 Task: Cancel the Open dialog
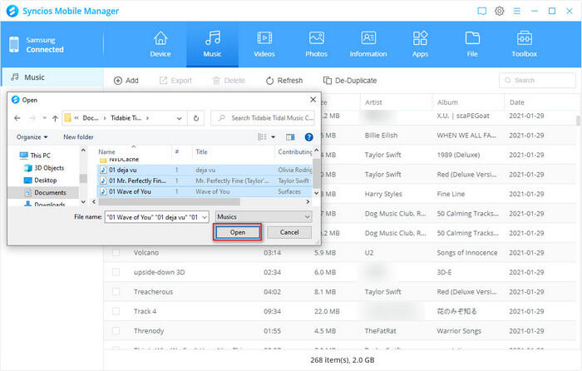pos(289,232)
